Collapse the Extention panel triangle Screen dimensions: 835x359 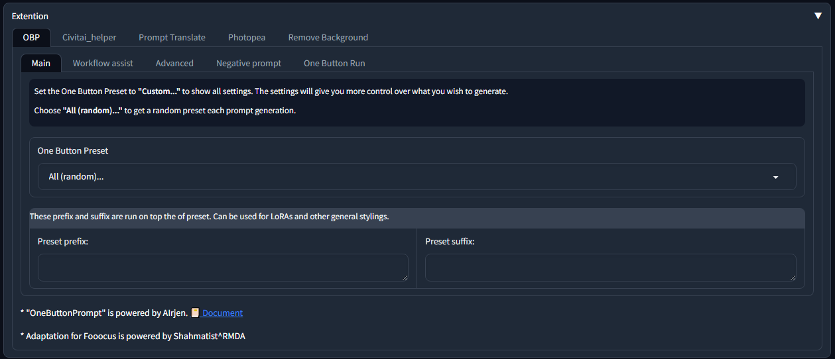[x=818, y=16]
